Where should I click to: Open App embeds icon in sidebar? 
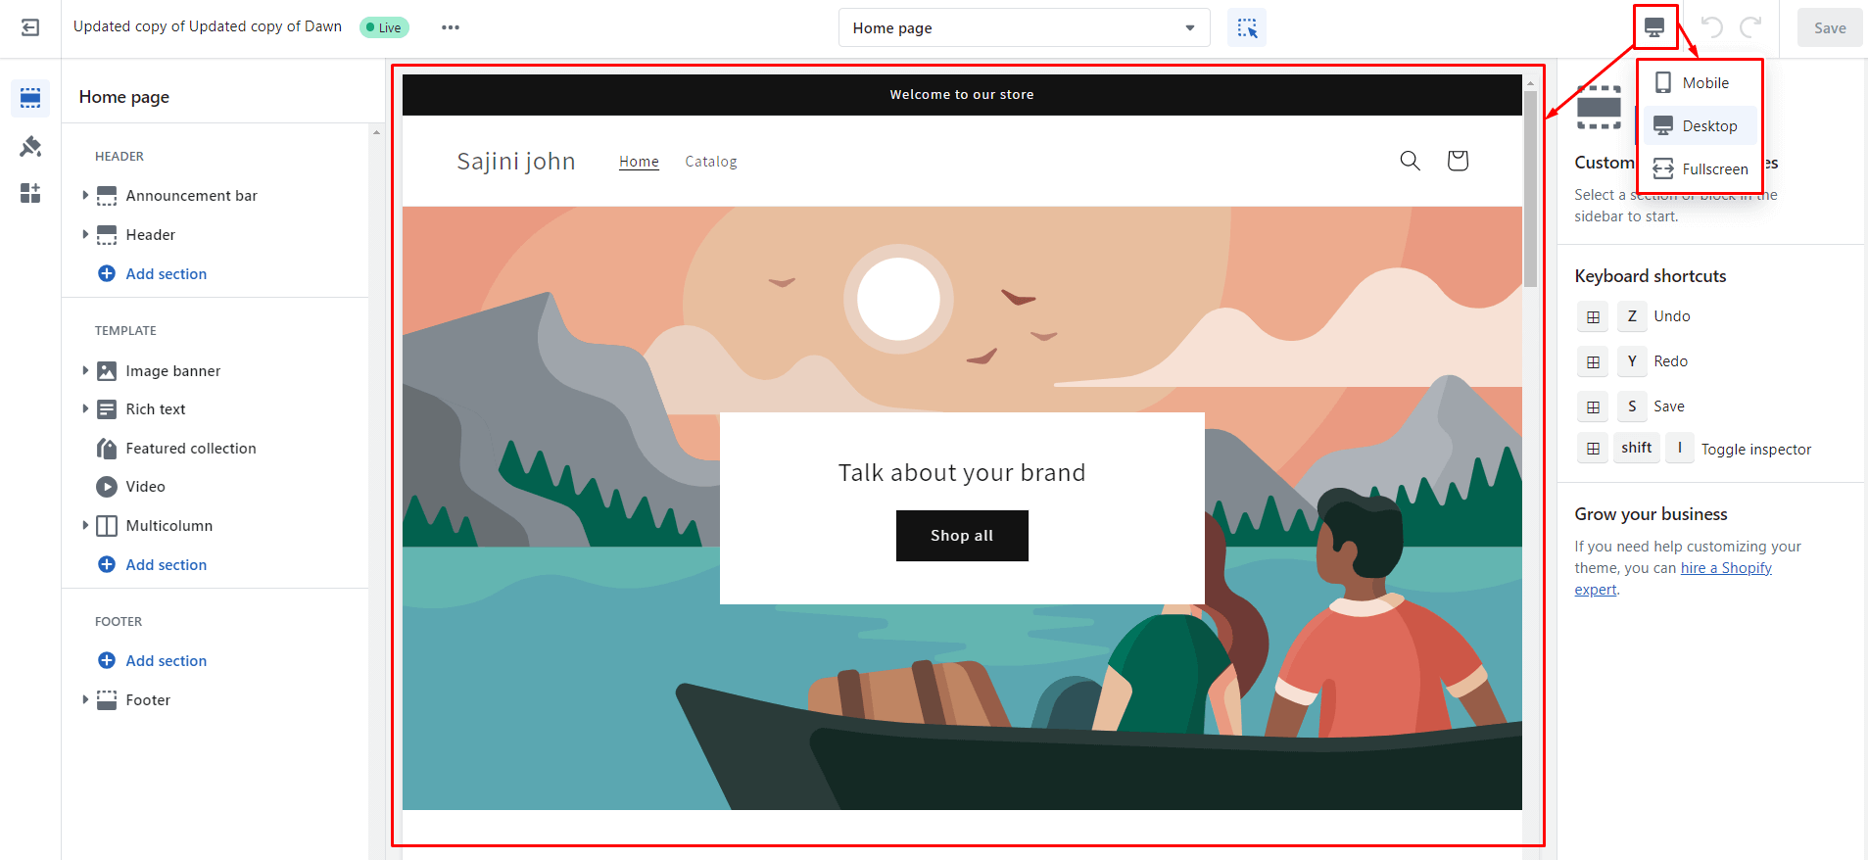click(x=30, y=193)
